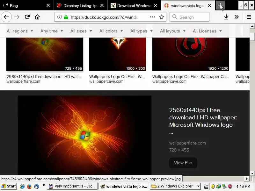The image size is (255, 191).
Task: Select the 1000 × 800 flaming logo thumbnail
Action: tap(118, 54)
